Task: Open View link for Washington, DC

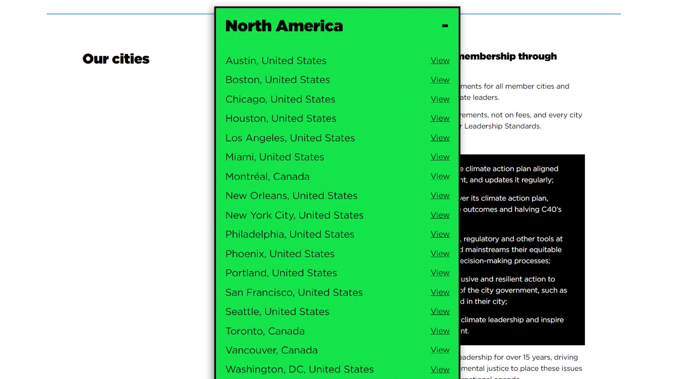Action: [x=440, y=369]
